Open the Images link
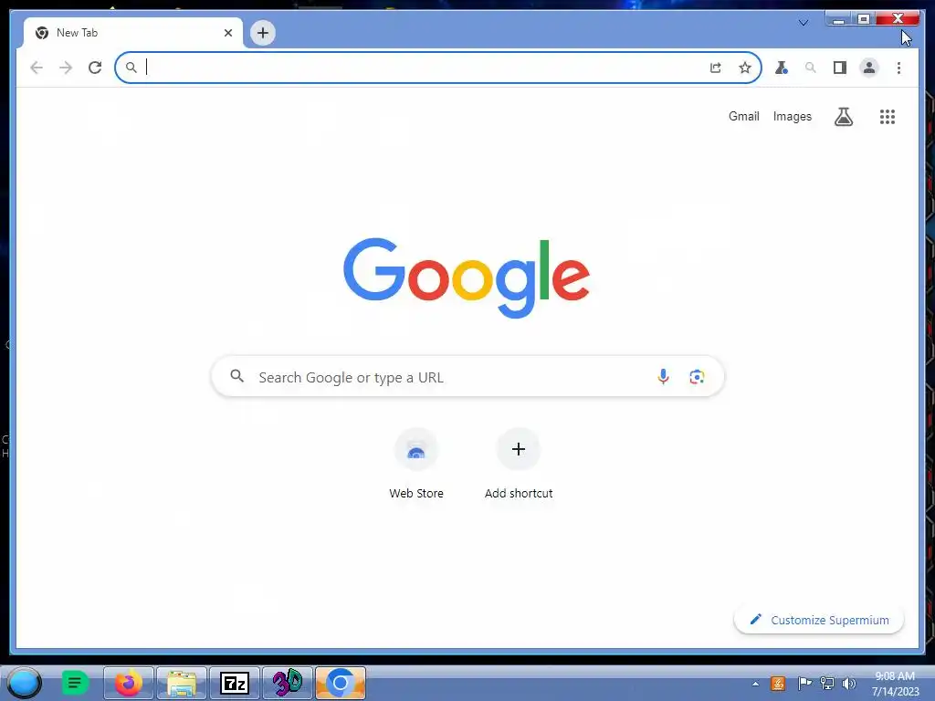The width and height of the screenshot is (935, 701). [792, 116]
